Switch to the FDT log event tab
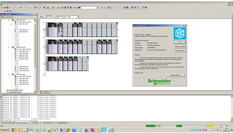Viewport: 233px width, 133px height. click(x=47, y=123)
